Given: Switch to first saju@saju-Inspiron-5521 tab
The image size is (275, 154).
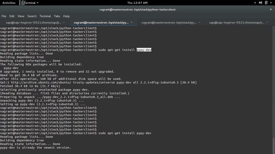Looking at the screenshot, I should click(34, 23).
